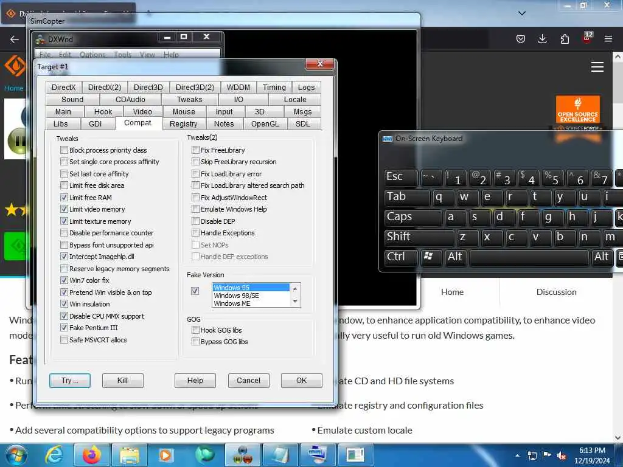The image size is (623, 467).
Task: Click the Help button in dialog
Action: [195, 381]
